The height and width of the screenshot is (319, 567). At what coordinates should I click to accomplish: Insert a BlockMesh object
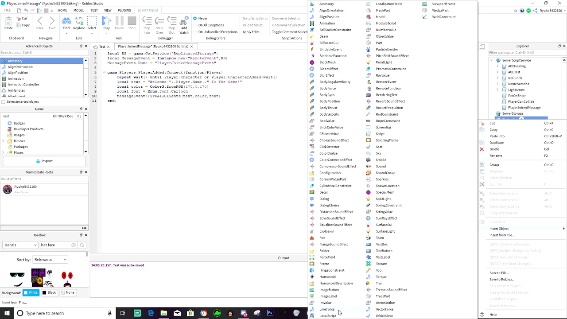point(327,62)
